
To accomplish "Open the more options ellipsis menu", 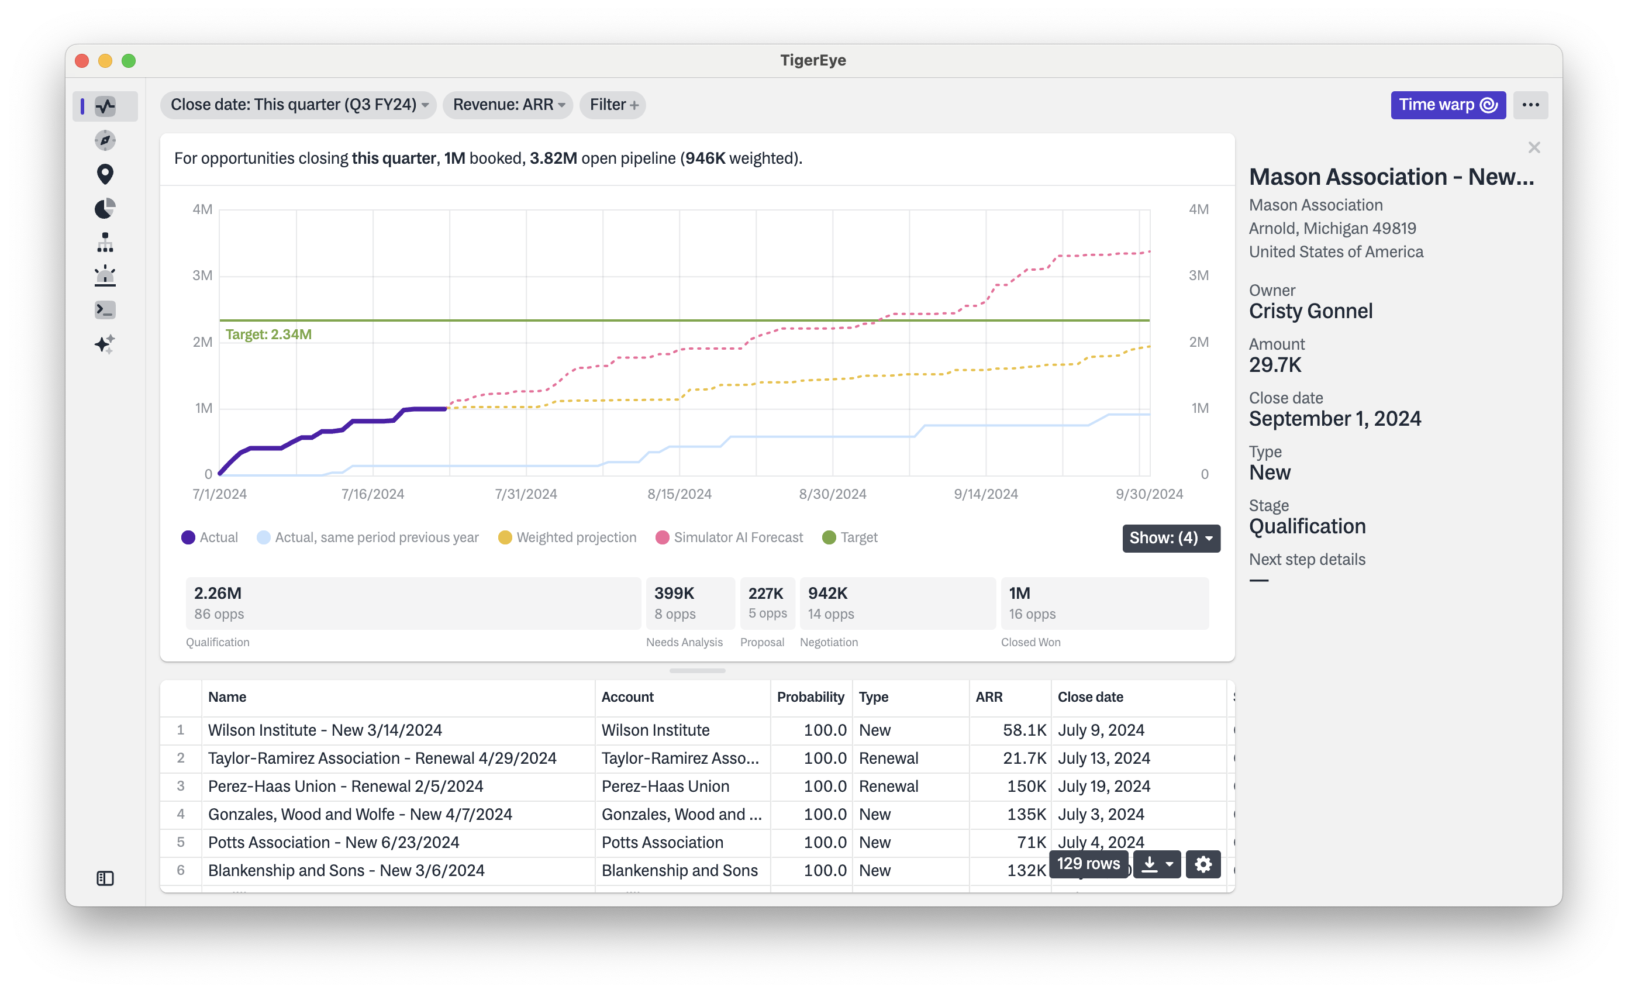I will point(1531,104).
